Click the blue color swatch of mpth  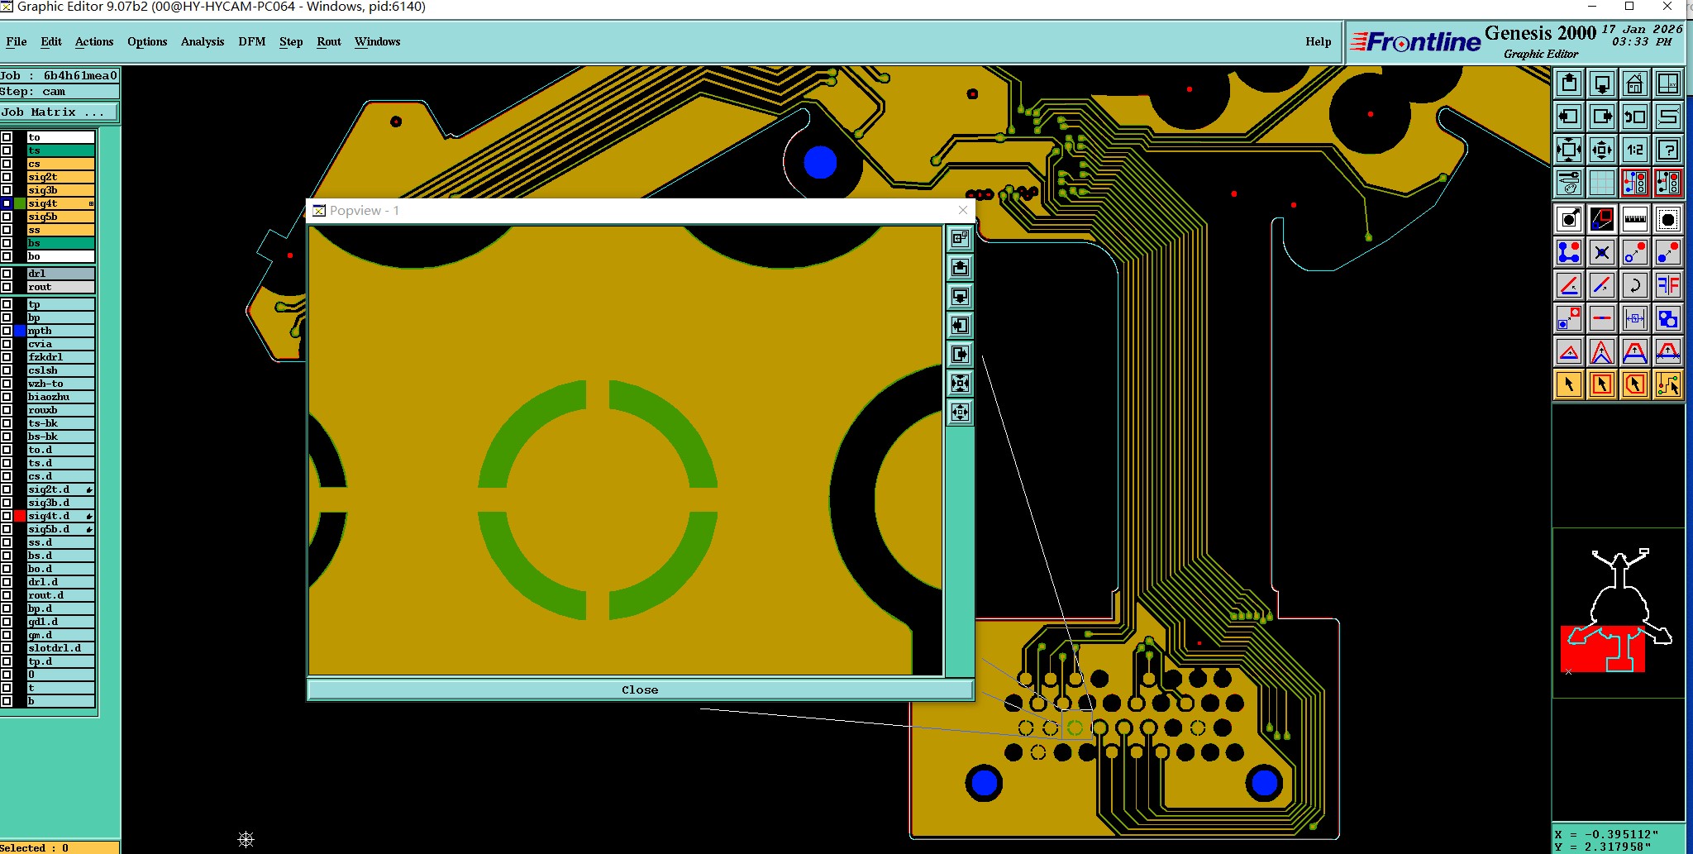click(20, 331)
